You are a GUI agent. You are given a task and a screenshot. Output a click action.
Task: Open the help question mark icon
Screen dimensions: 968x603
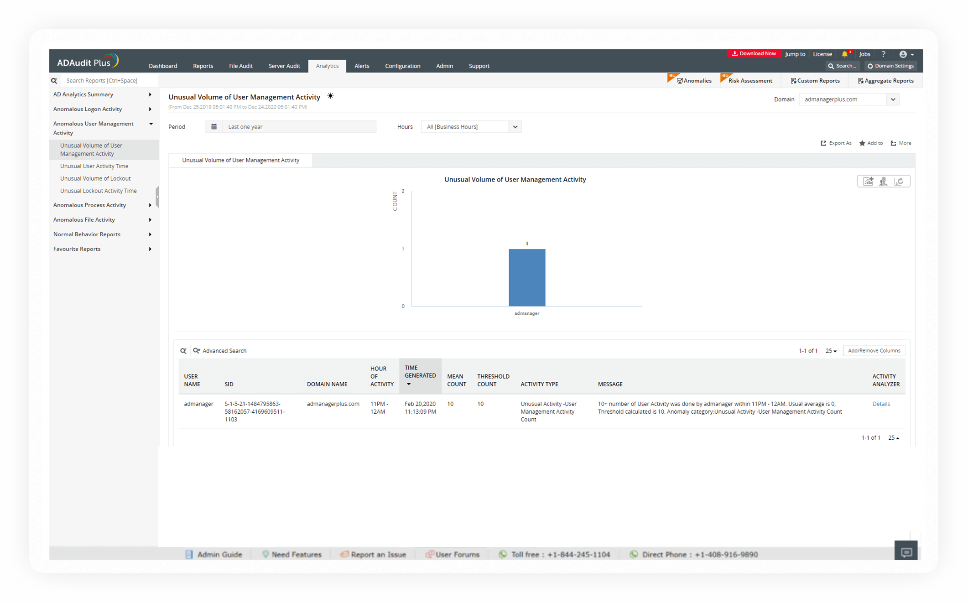click(884, 54)
